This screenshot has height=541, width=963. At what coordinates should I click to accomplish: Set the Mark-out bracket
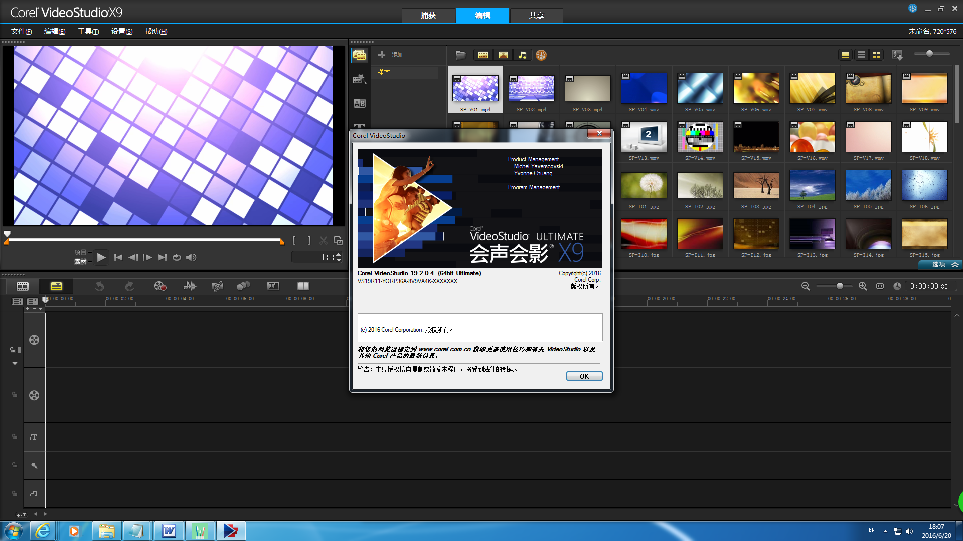pos(309,241)
